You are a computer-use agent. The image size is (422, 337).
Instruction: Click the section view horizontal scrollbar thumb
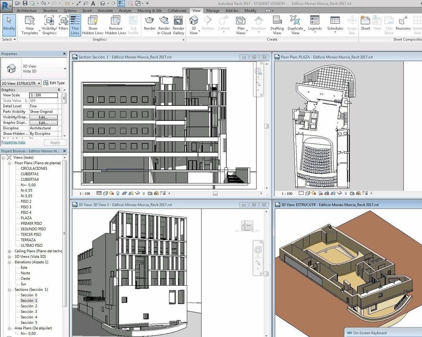(x=215, y=193)
